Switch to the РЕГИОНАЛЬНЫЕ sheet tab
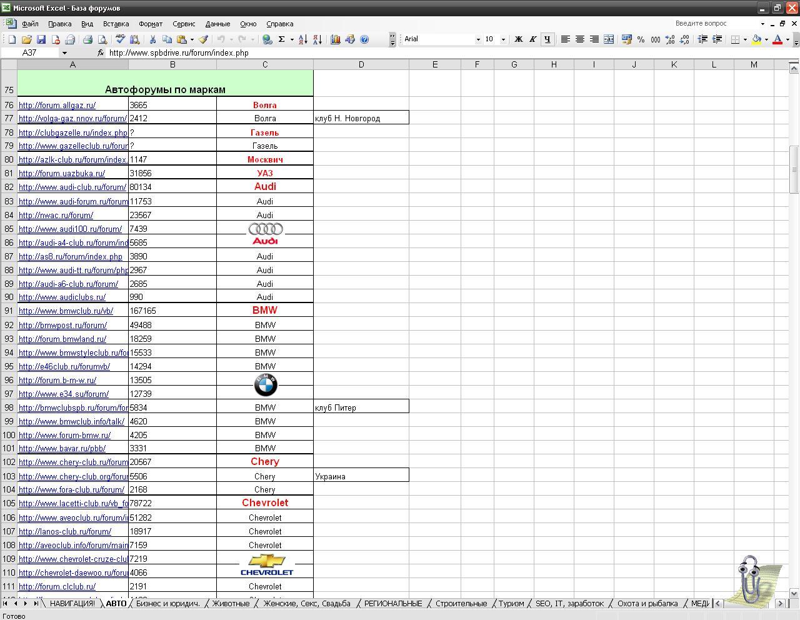The width and height of the screenshot is (800, 620). 393,604
